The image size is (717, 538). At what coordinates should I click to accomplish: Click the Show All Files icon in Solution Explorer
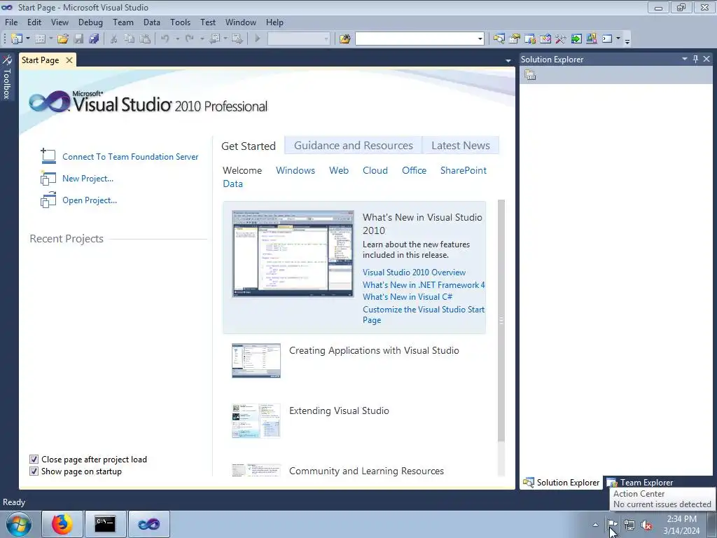530,75
